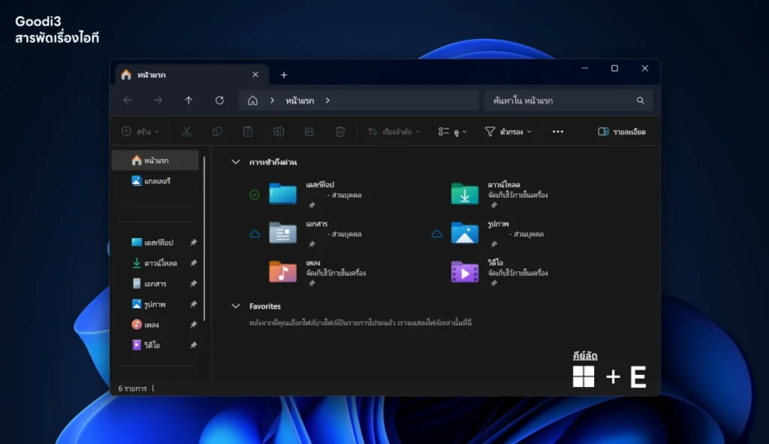Screen dimensions: 769x444
Task: Click the 6 รายการ status bar text
Action: [132, 388]
